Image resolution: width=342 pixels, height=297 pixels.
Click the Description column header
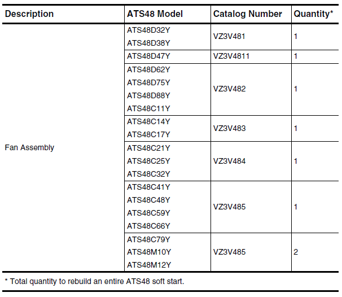(x=29, y=14)
